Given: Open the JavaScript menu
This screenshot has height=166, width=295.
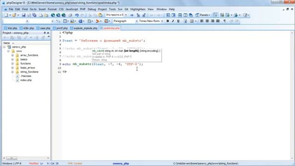Looking at the screenshot, I should [72, 9].
